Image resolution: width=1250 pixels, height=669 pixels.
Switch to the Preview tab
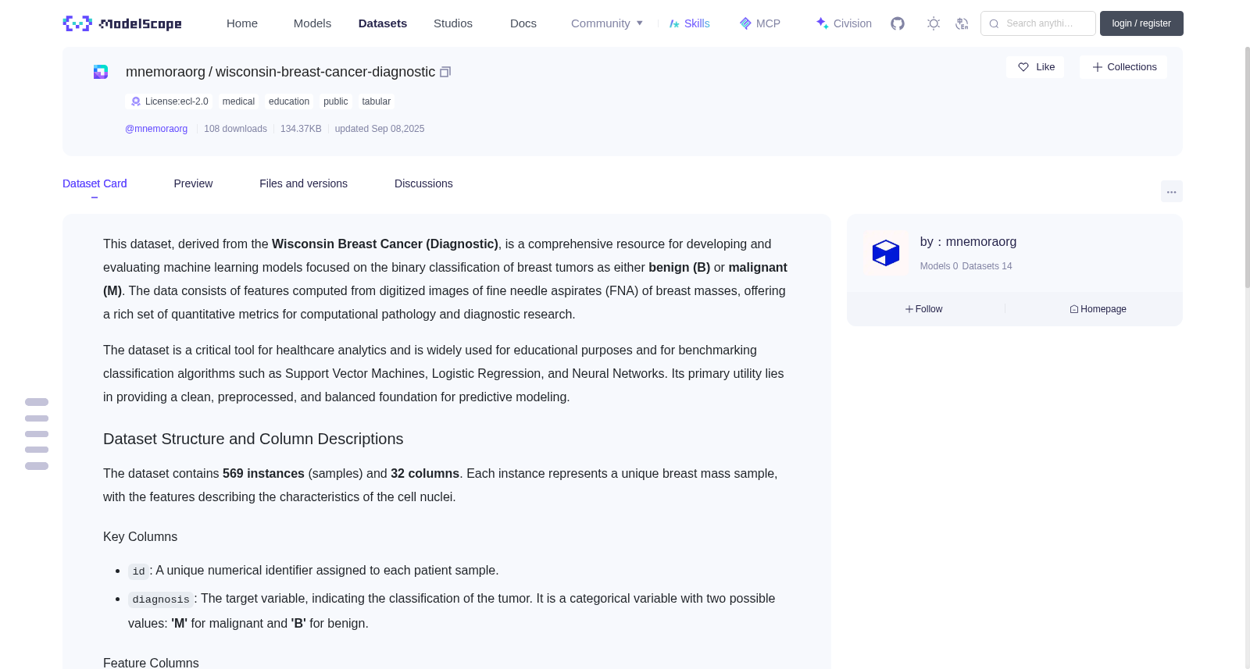coord(193,183)
